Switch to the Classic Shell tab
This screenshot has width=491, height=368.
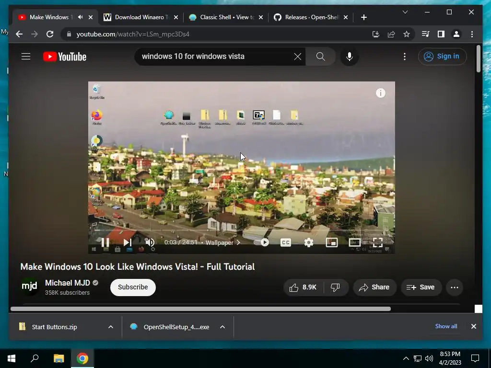pyautogui.click(x=227, y=17)
